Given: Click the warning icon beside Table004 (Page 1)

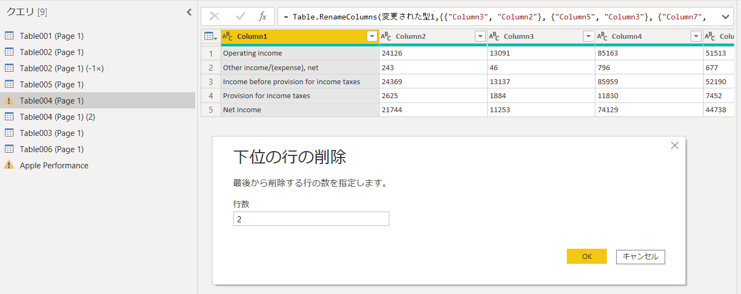Looking at the screenshot, I should click(9, 100).
